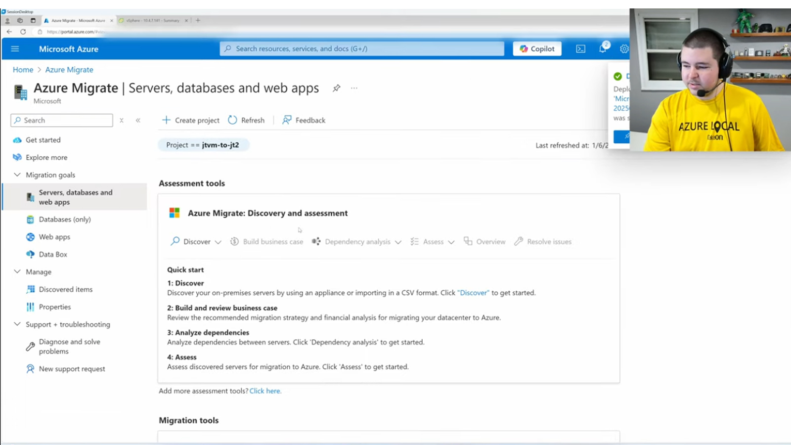
Task: Follow the 'Click here' assessment tools link
Action: (265, 391)
